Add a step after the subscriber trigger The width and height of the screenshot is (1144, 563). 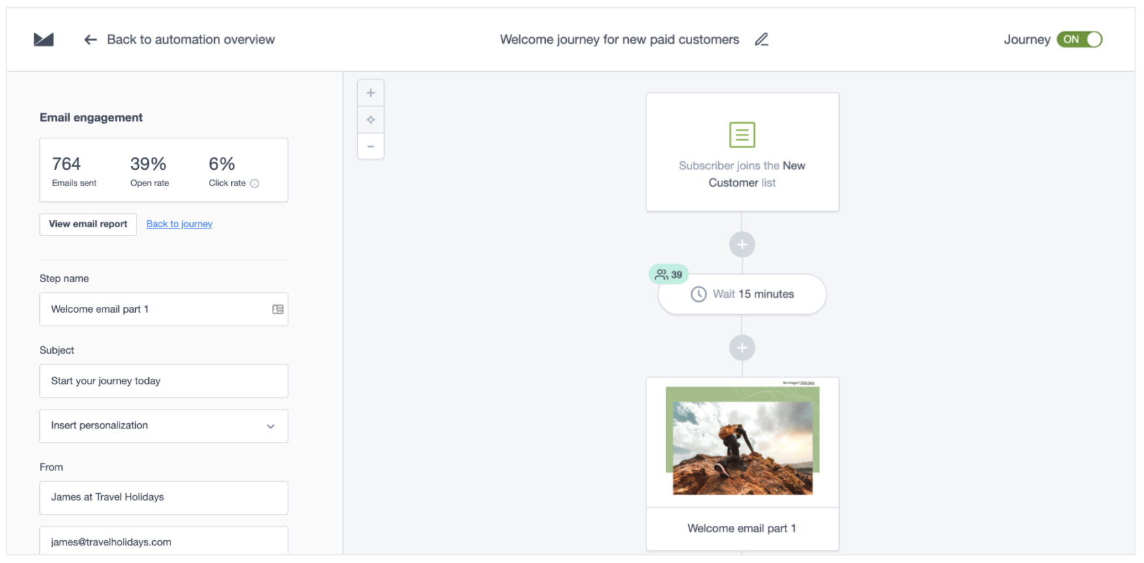742,245
